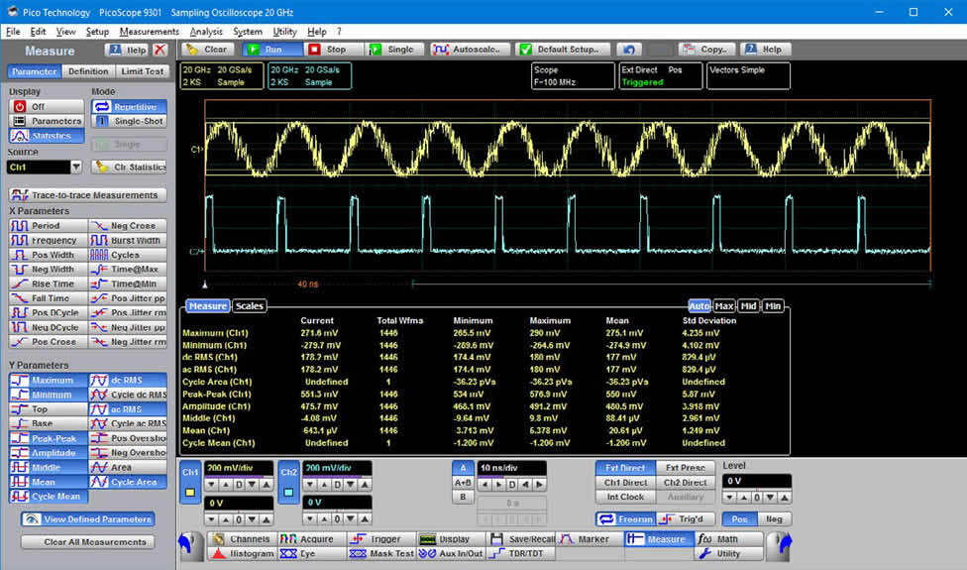Click the Cycles measurement button
Screen dimensions: 967x570
(x=128, y=255)
